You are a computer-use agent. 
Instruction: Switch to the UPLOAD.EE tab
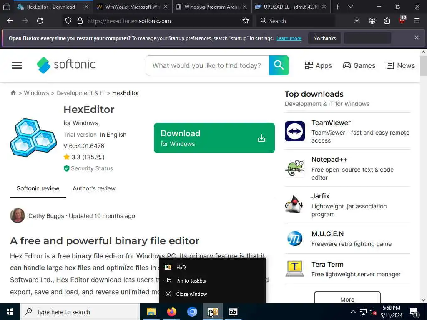pos(291,7)
